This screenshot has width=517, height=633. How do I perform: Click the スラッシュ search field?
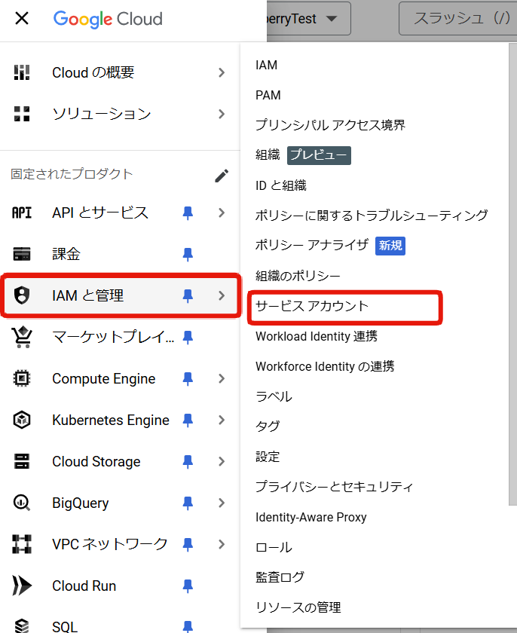(457, 19)
